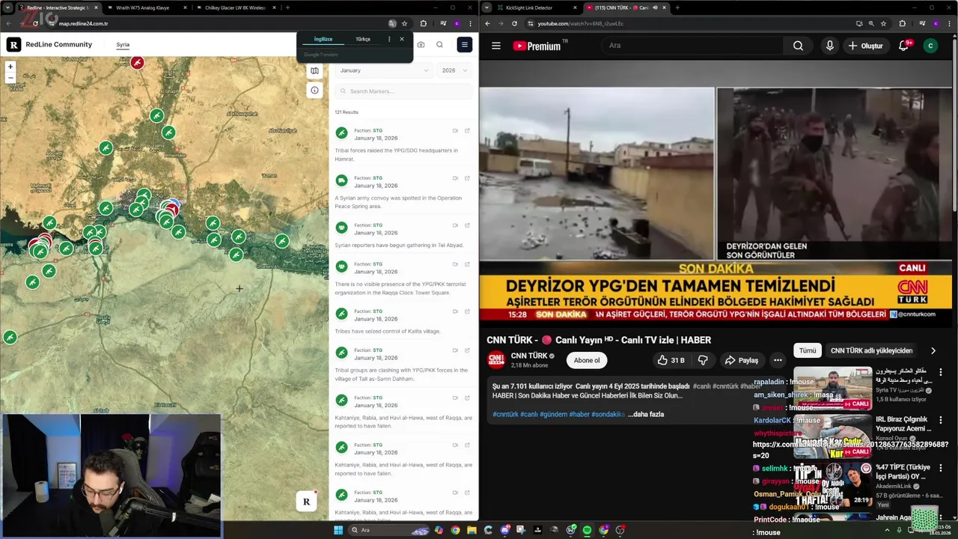This screenshot has width=958, height=539.
Task: Open the CNN TÜRK channel name link
Action: point(529,356)
